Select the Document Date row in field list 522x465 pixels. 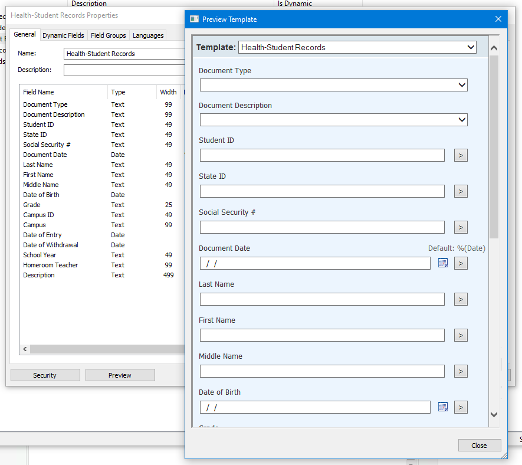101,155
